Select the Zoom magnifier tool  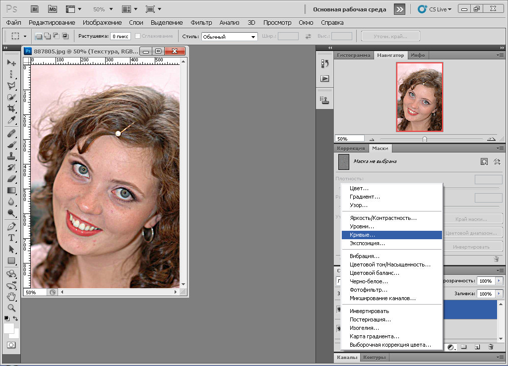(x=11, y=308)
